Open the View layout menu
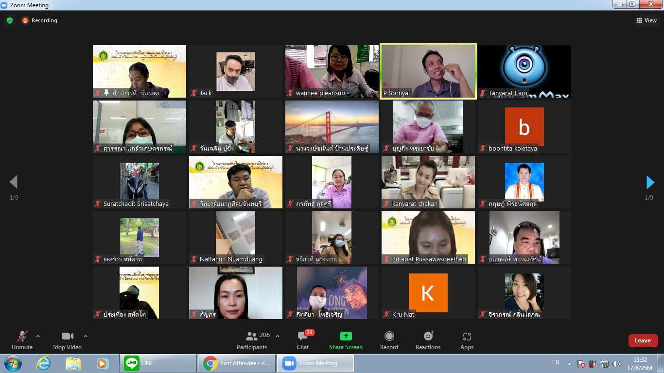Screen dimensions: 664x373 [x=646, y=20]
